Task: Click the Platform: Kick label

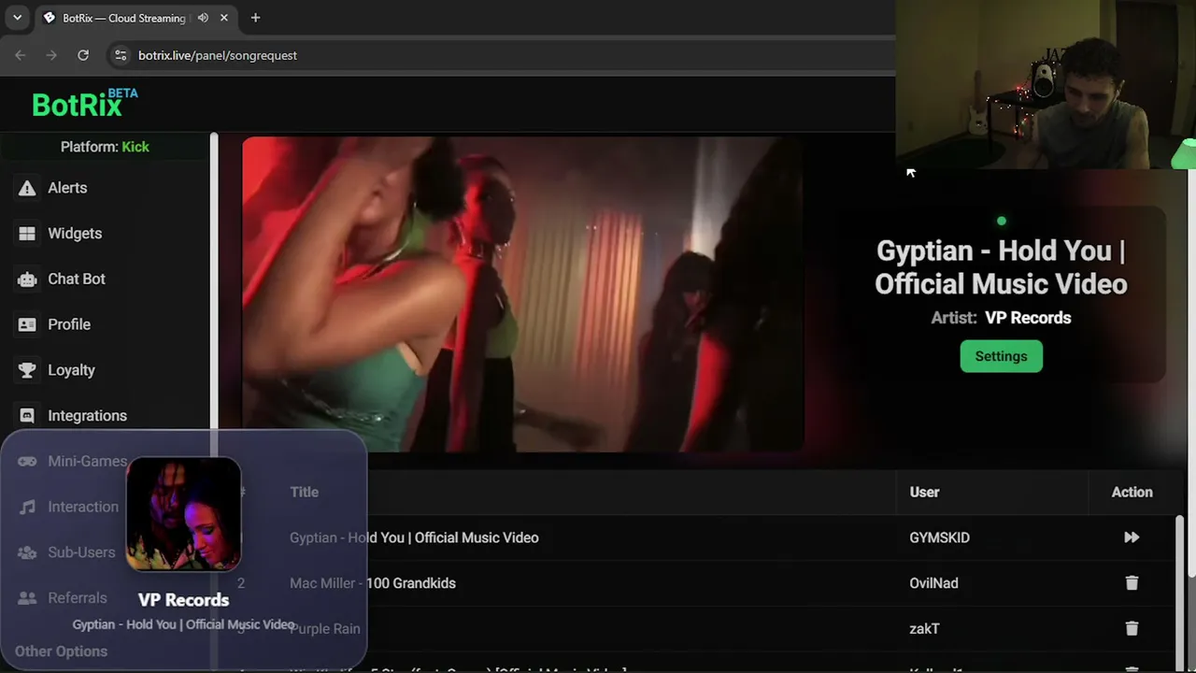Action: 105,147
